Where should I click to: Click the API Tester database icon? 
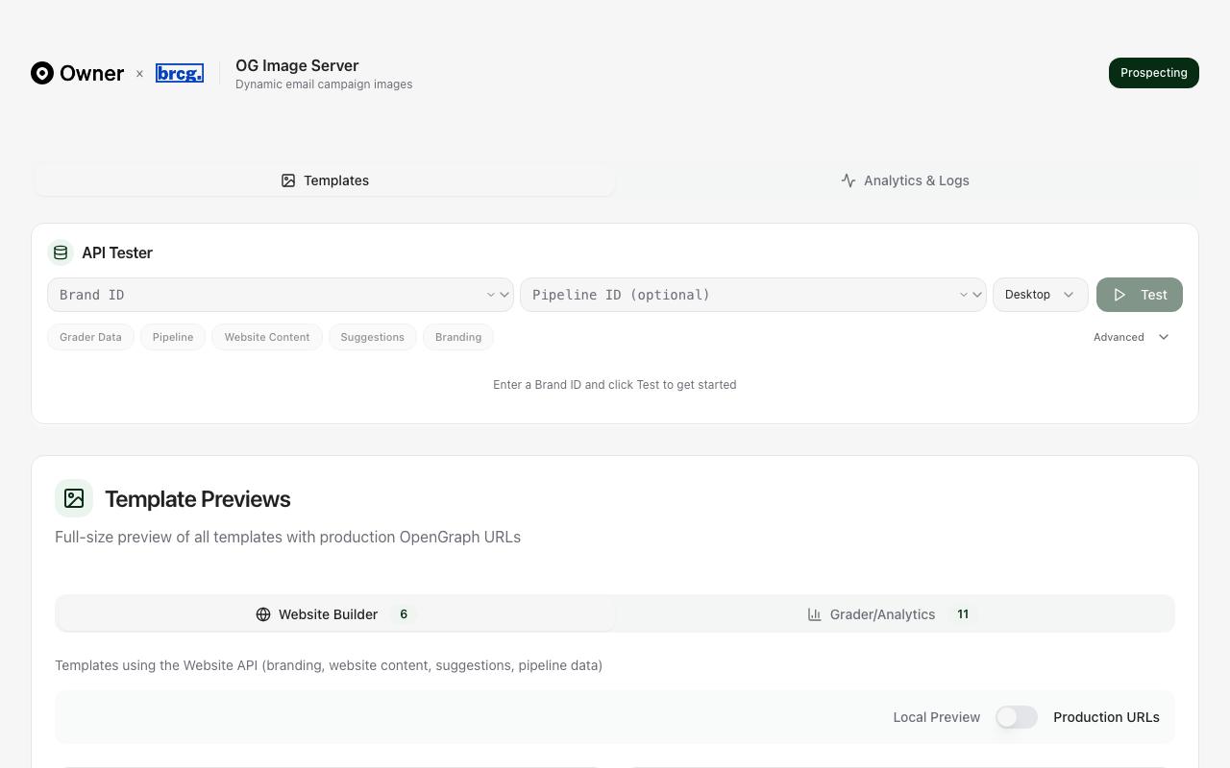[61, 252]
